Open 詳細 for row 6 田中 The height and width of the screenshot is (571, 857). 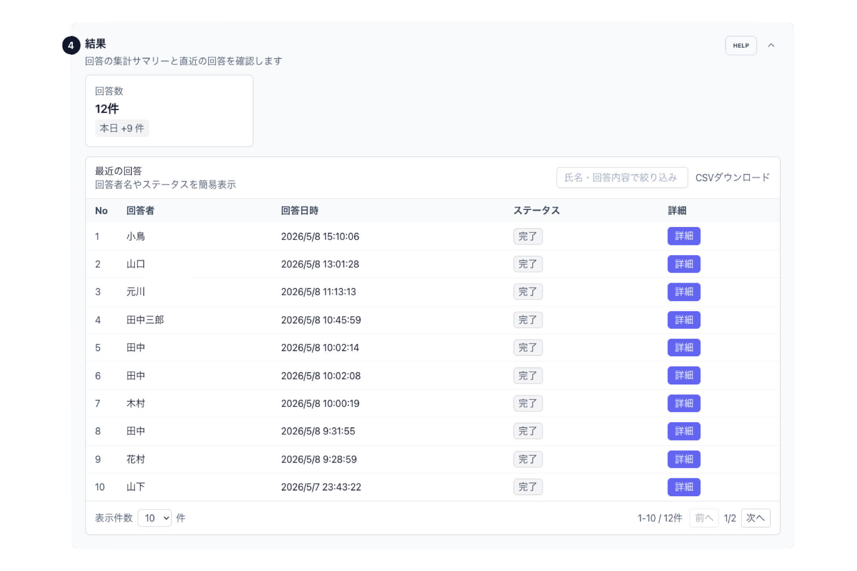(684, 375)
